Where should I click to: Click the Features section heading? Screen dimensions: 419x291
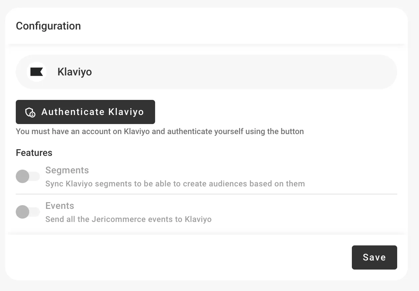34,153
